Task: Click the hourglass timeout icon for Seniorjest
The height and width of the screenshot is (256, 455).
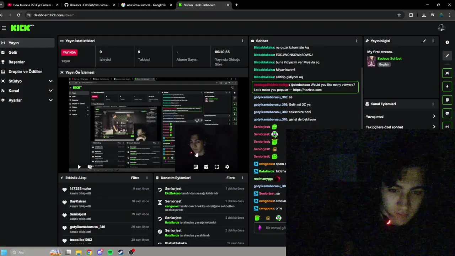Action: pos(160,202)
